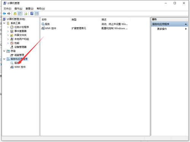This screenshot has height=142, width=190.
Task: Sort by the 类型 column header
Action: (x=85, y=19)
